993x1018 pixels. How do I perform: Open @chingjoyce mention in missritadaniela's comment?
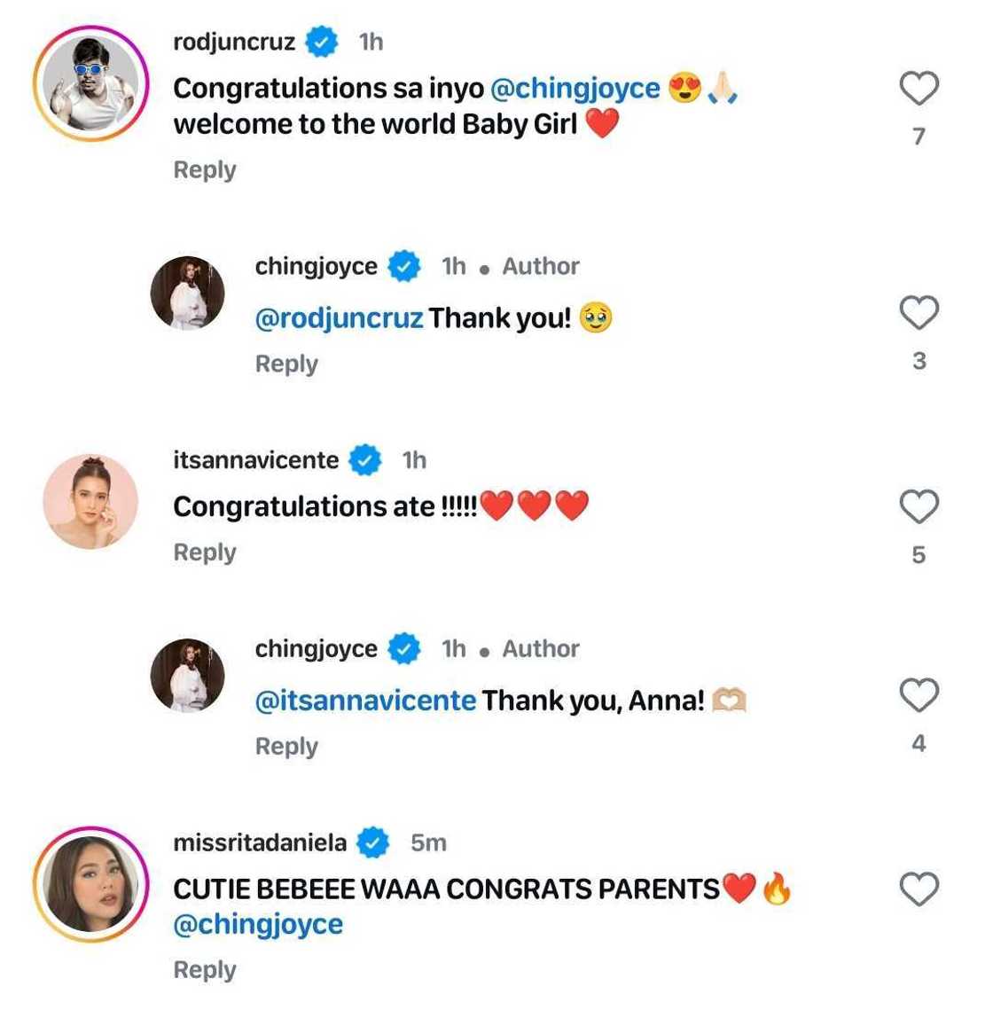coord(258,925)
